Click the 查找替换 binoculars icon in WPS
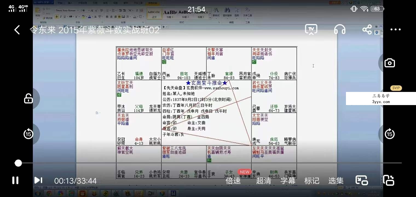 tap(227, 12)
